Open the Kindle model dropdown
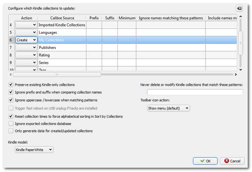Image resolution: width=252 pixels, height=172 pixels. (x=34, y=149)
